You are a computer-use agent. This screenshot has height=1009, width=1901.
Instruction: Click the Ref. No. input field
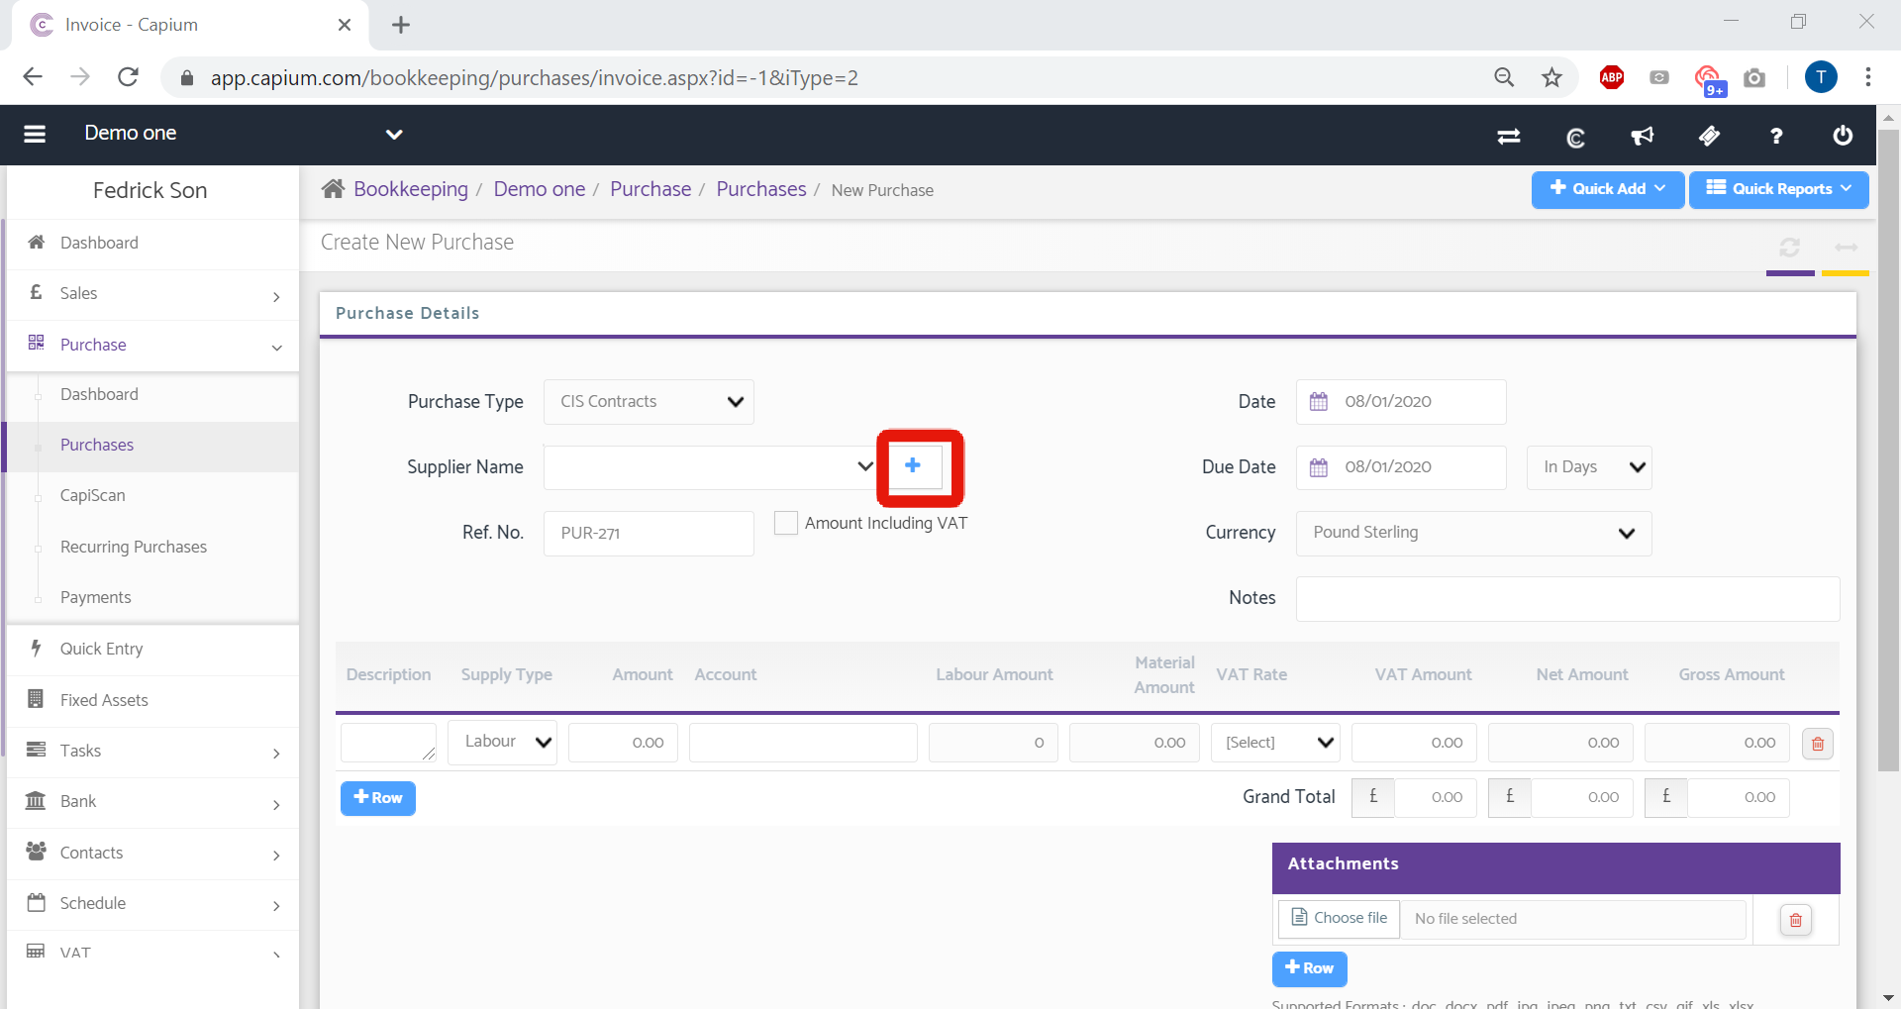pyautogui.click(x=649, y=534)
